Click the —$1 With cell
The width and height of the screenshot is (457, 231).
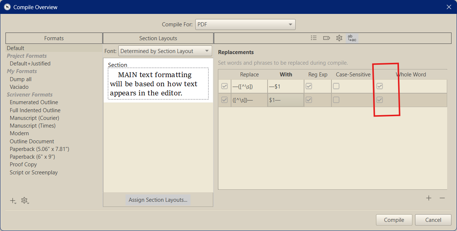[x=286, y=86]
